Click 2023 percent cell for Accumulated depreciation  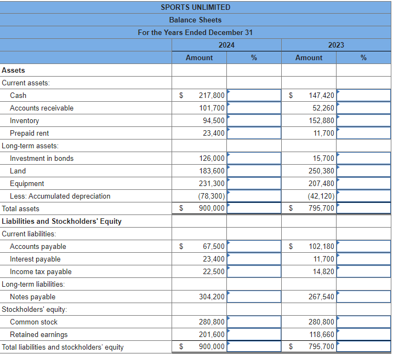(363, 196)
